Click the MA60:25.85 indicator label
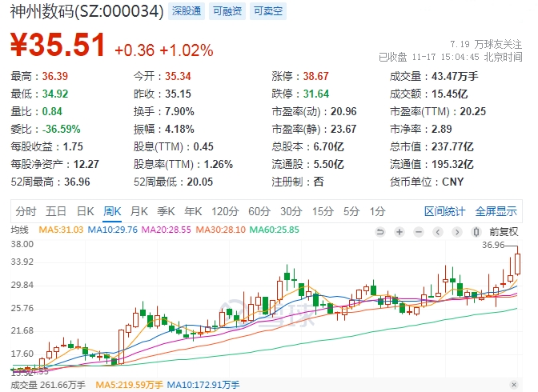Screen dimensions: 538x392 click(274, 230)
